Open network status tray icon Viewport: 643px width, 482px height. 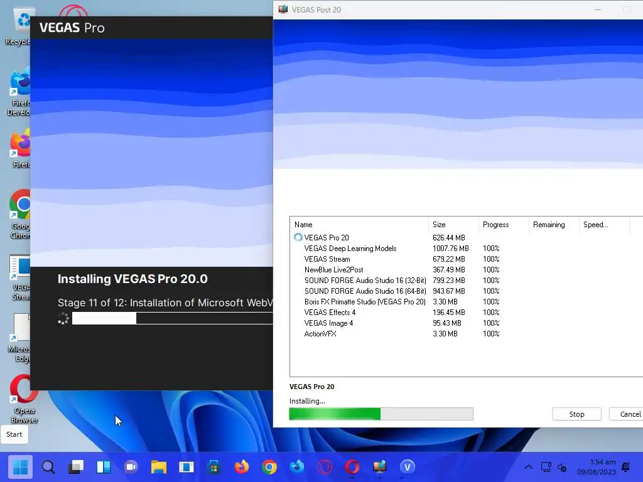(546, 467)
